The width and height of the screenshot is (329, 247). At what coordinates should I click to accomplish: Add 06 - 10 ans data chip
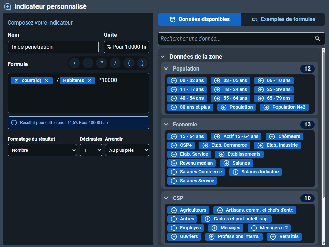[274, 80]
